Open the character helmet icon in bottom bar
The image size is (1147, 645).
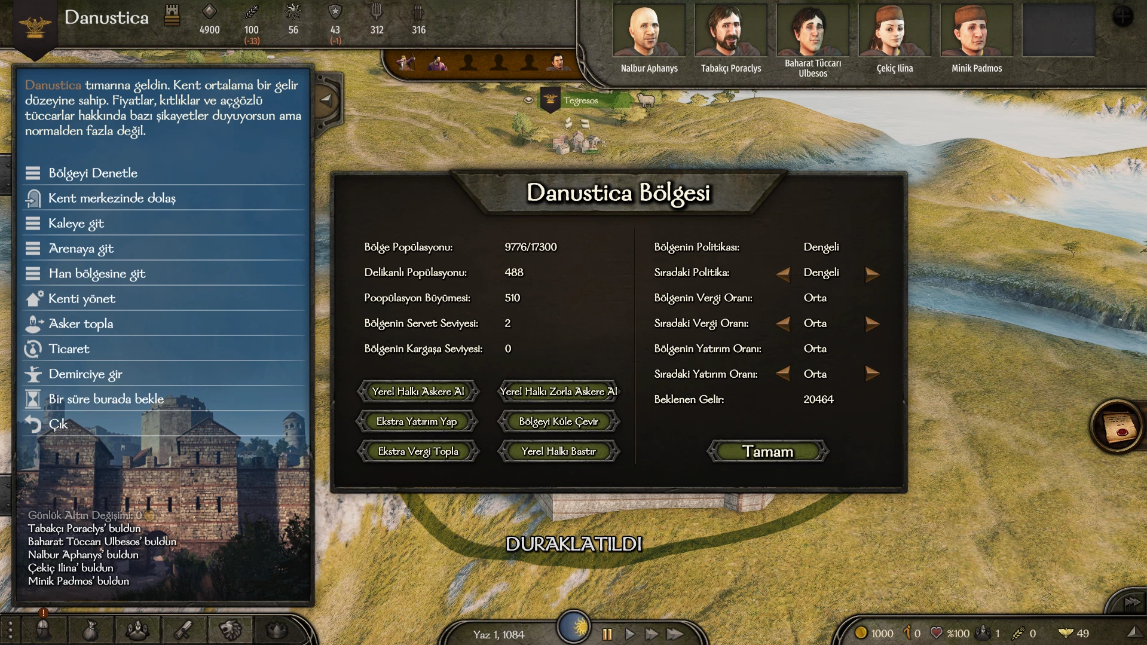(43, 630)
